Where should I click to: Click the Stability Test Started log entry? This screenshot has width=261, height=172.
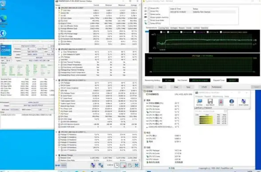tap(203, 12)
